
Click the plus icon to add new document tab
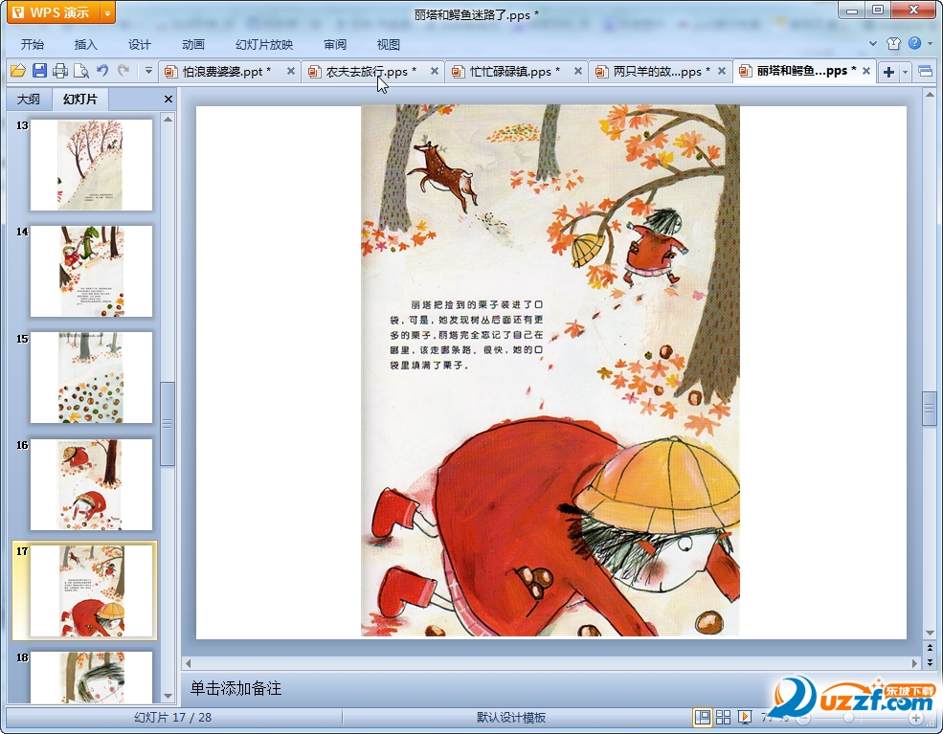coord(888,72)
